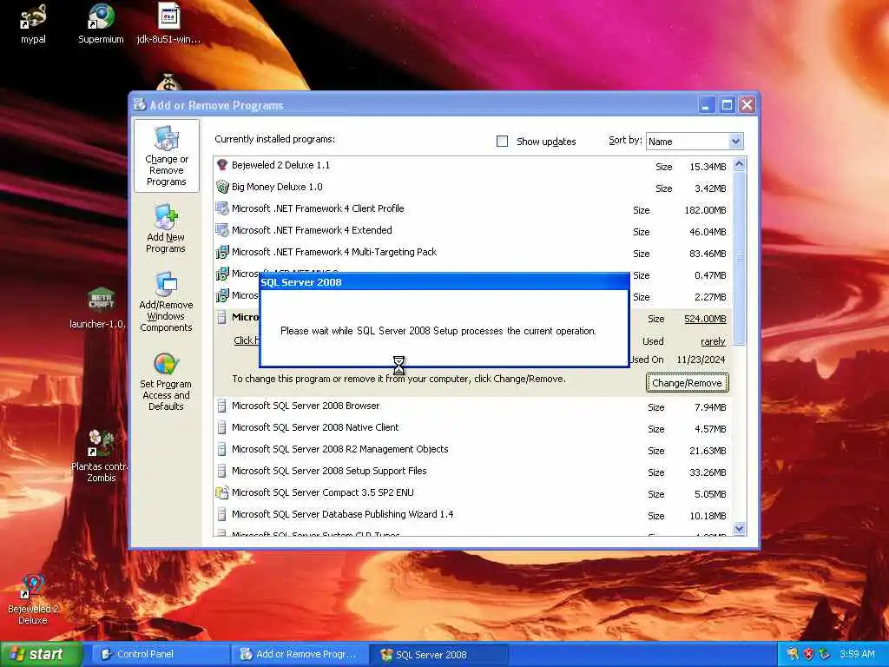The image size is (889, 667).
Task: Click the red security shield tray icon
Action: pos(808,654)
